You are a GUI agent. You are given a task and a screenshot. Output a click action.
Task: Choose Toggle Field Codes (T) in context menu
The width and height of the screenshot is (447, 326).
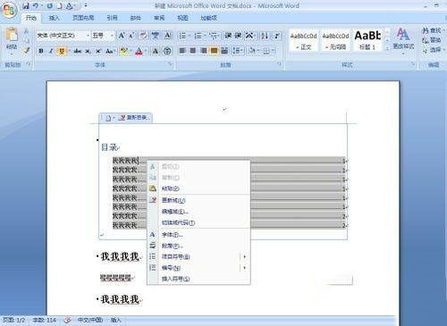[x=198, y=222]
